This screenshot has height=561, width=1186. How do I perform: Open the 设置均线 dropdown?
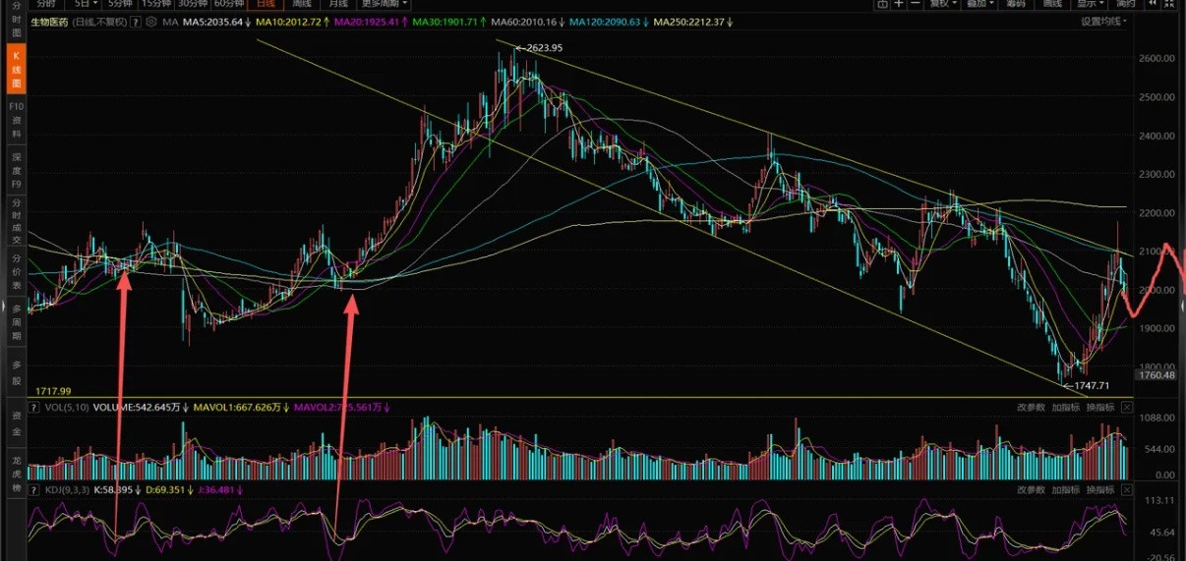(x=1103, y=22)
